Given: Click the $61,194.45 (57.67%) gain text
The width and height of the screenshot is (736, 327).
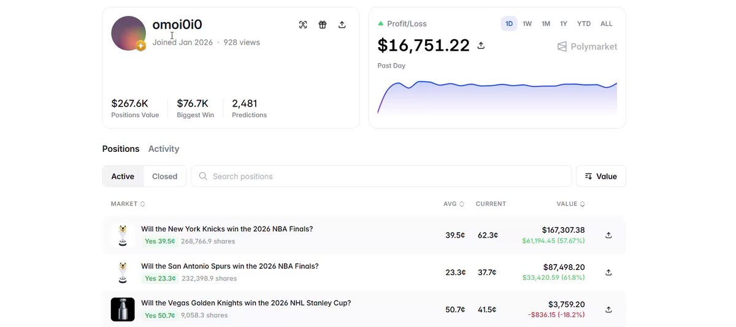Looking at the screenshot, I should [x=553, y=241].
